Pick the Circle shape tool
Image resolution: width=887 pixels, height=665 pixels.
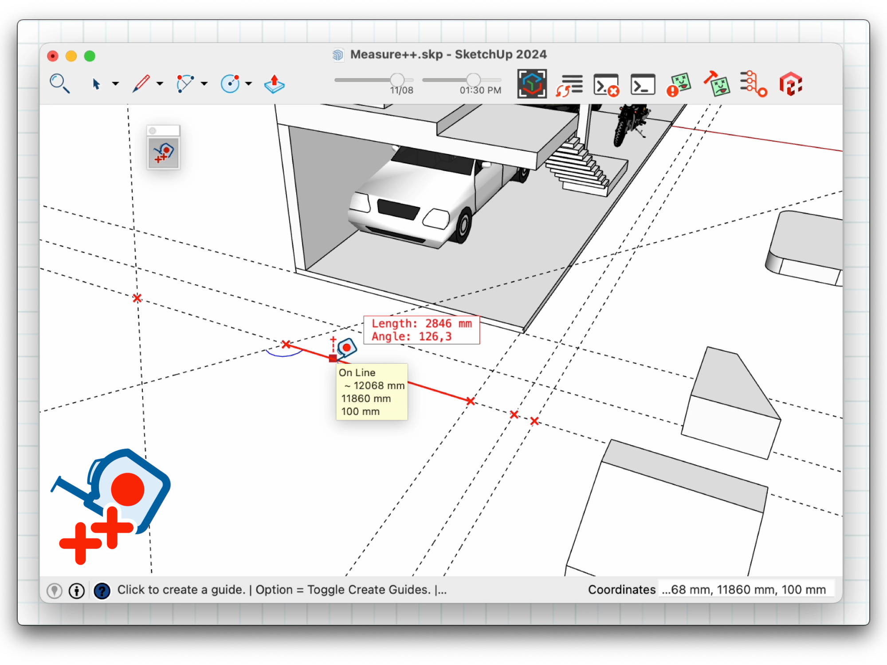click(230, 83)
